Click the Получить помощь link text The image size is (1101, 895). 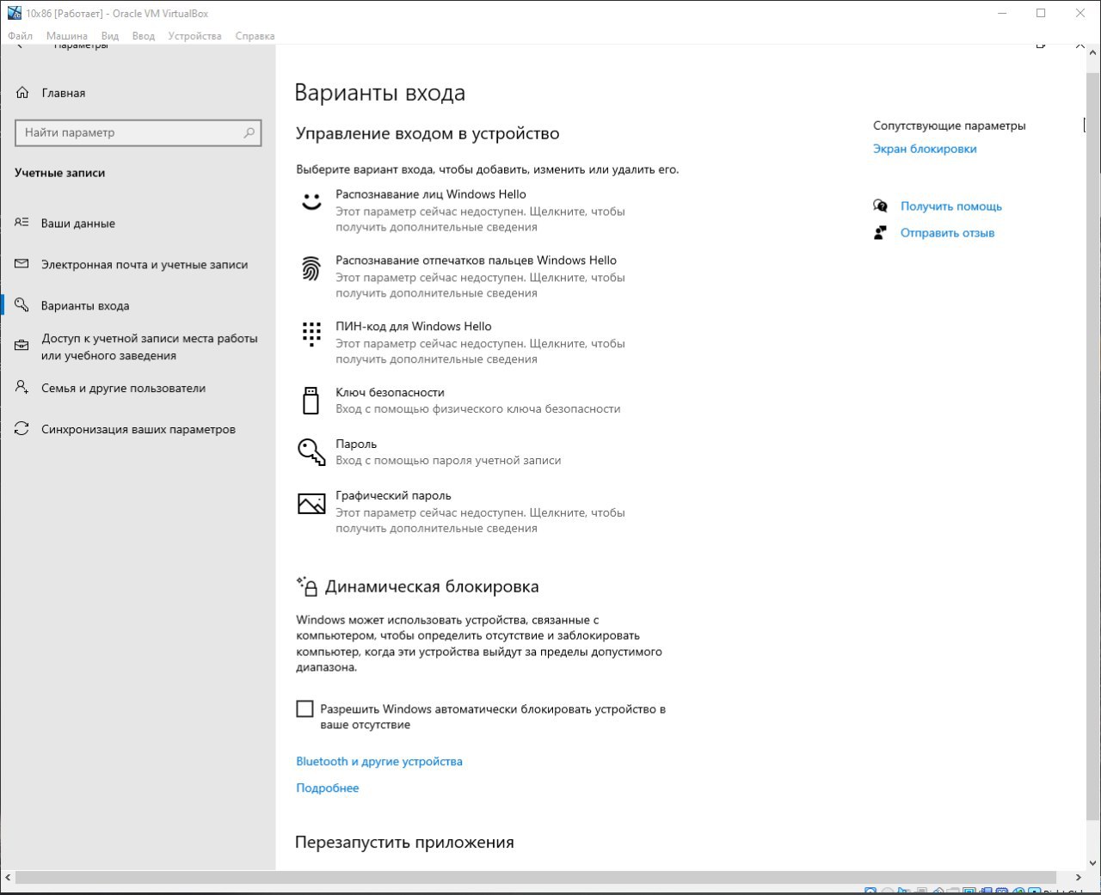(951, 206)
